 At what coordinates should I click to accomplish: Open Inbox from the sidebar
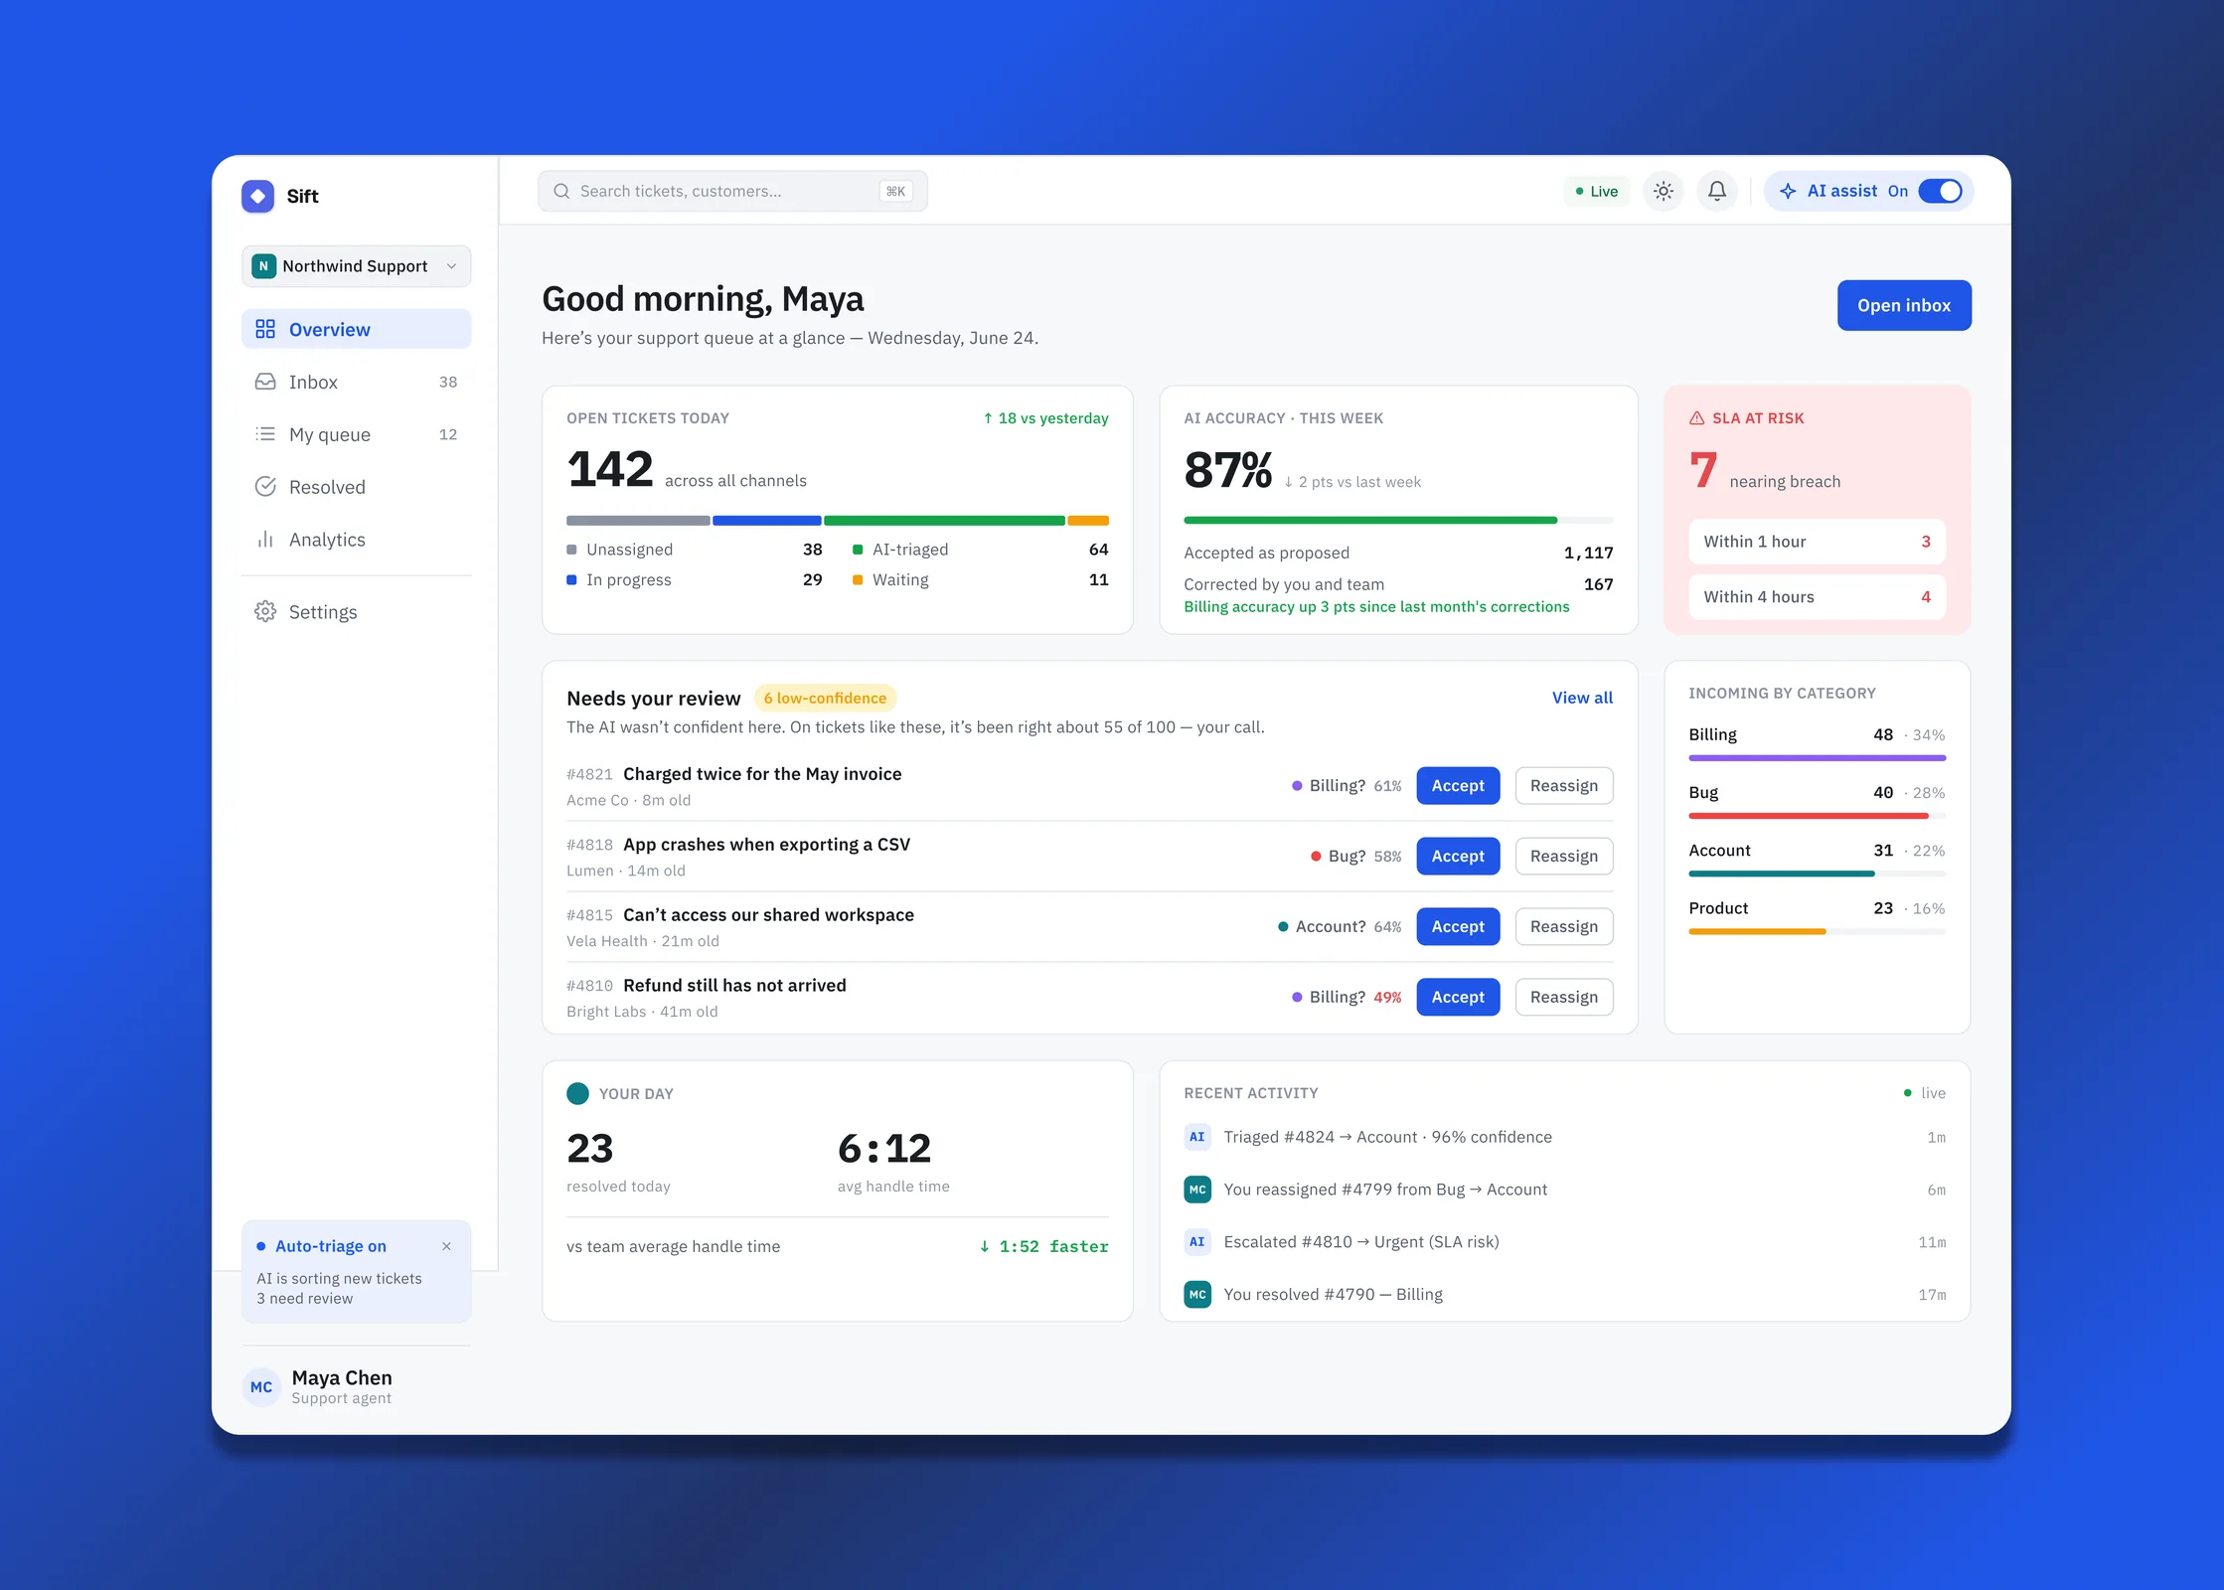tap(356, 382)
